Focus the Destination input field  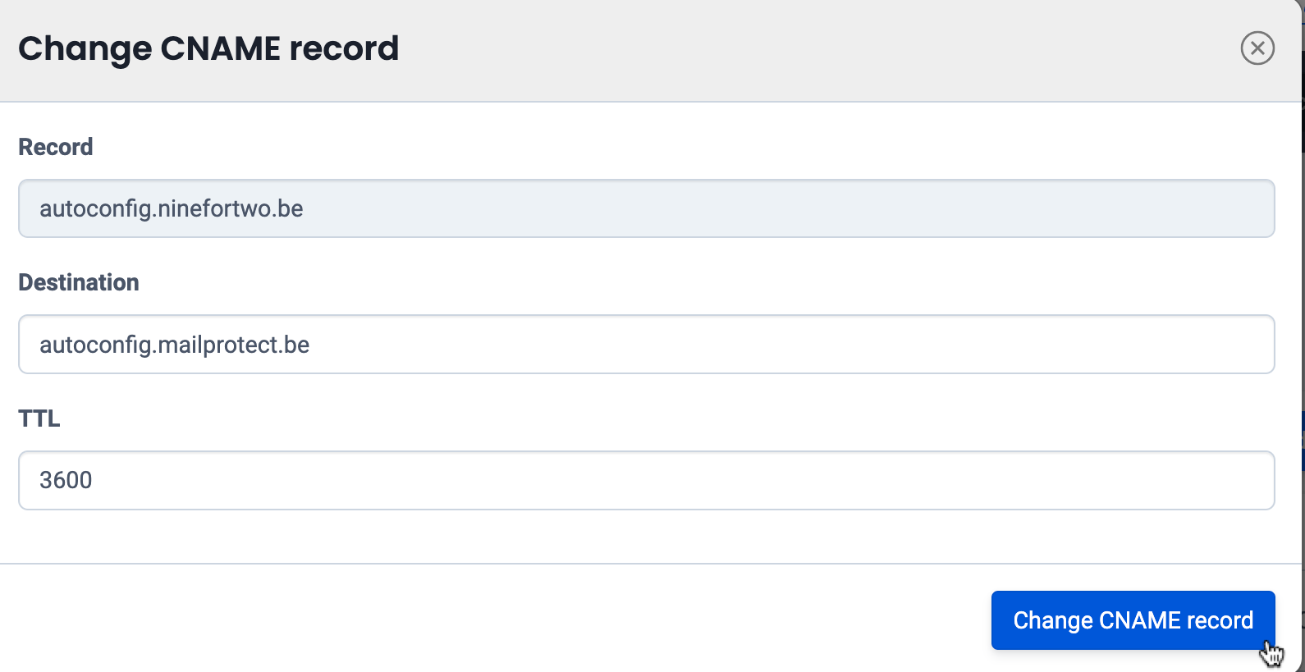coord(646,345)
